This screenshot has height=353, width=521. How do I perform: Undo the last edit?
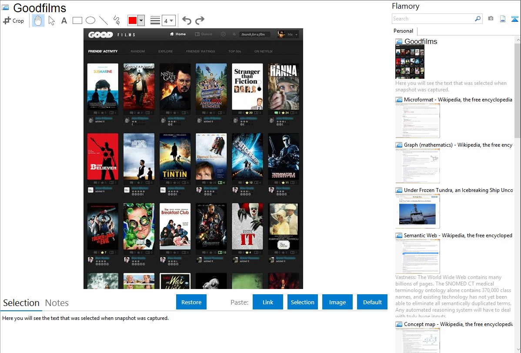point(187,20)
